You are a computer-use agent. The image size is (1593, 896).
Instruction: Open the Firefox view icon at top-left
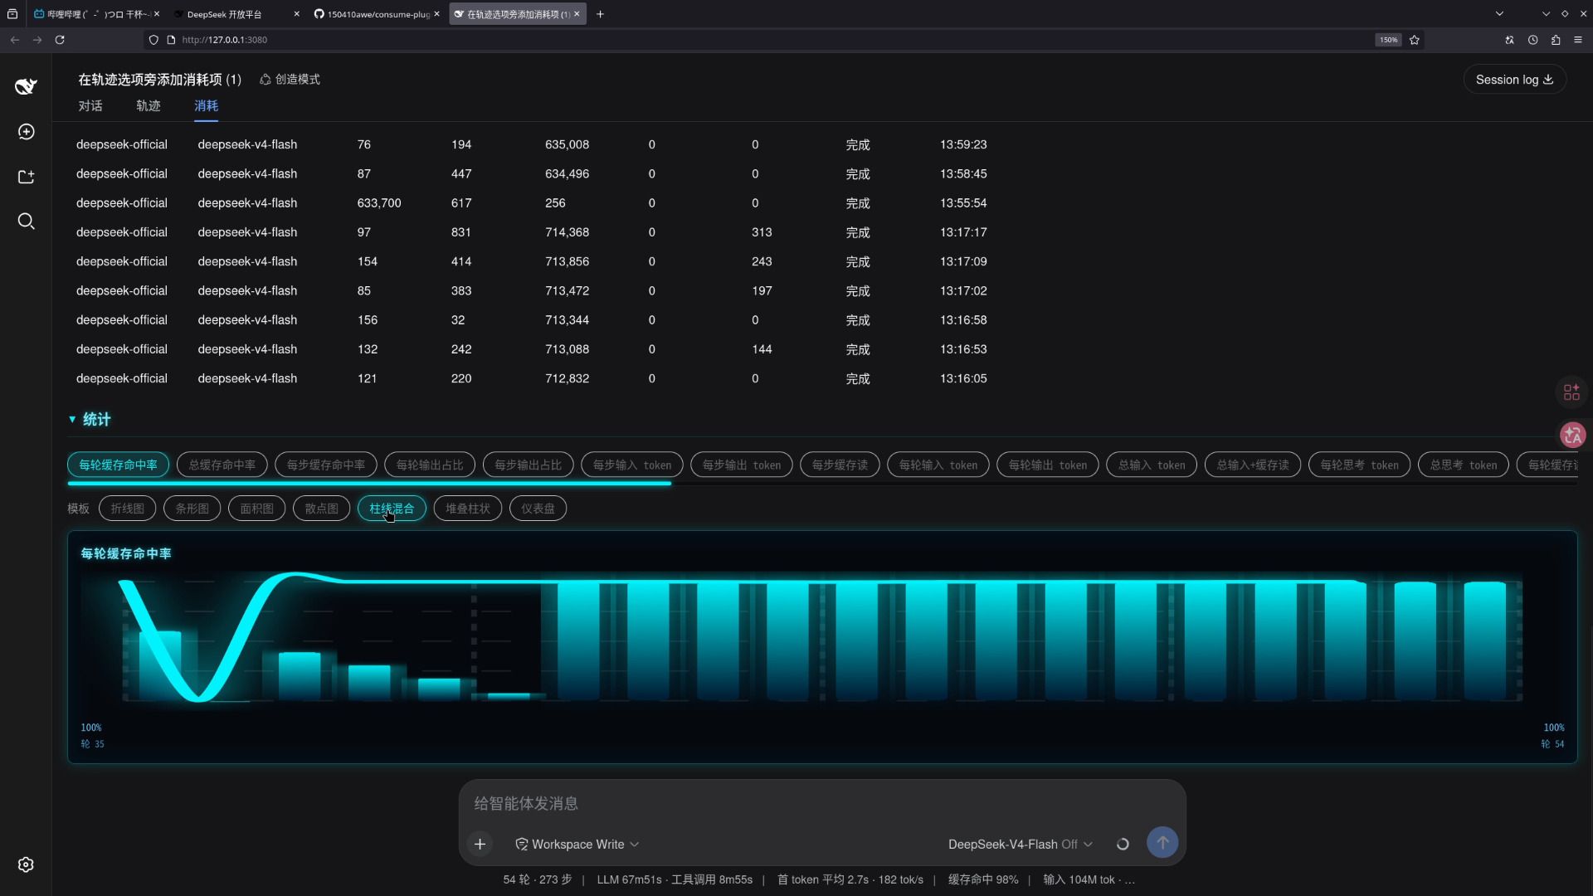coord(12,14)
